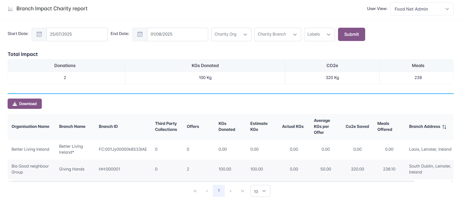Open the Charity Branch dropdown

(277, 34)
